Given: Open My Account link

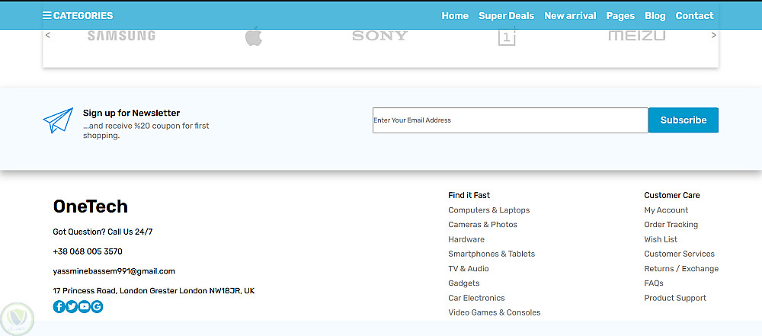Looking at the screenshot, I should point(666,210).
